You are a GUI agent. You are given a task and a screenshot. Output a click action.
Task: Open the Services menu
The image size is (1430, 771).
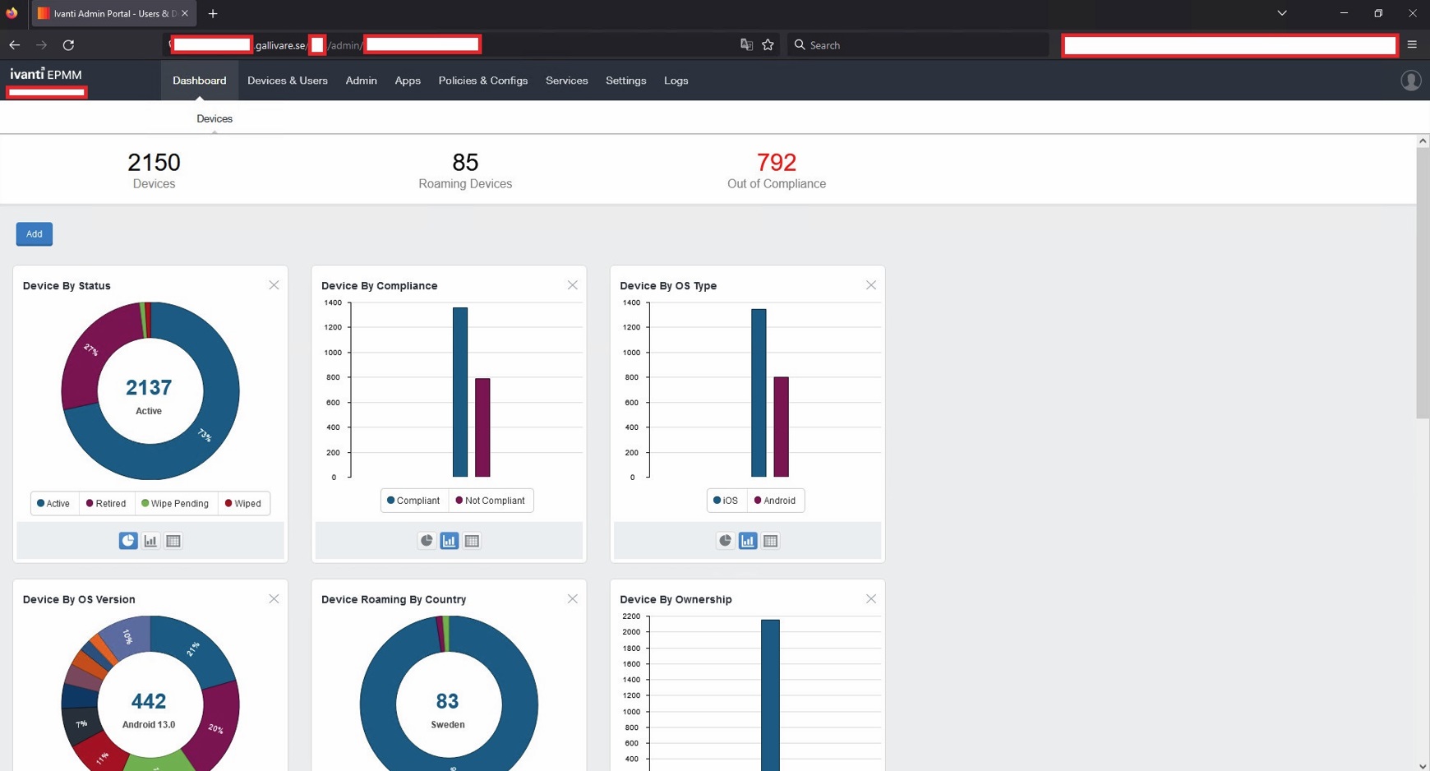coord(567,81)
